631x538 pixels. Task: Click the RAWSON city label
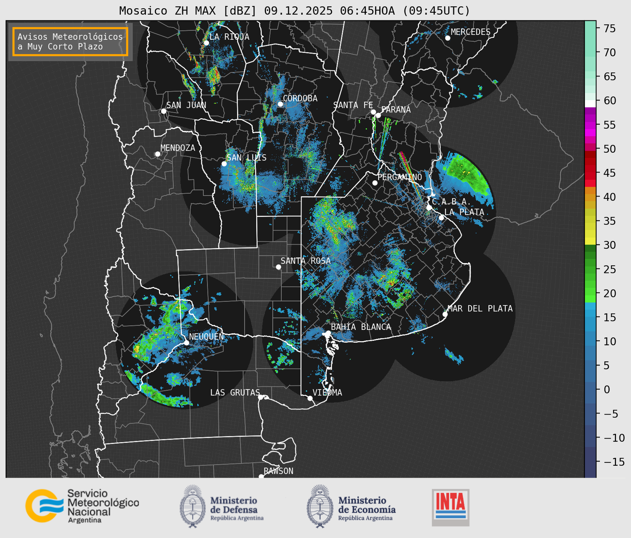click(x=278, y=471)
